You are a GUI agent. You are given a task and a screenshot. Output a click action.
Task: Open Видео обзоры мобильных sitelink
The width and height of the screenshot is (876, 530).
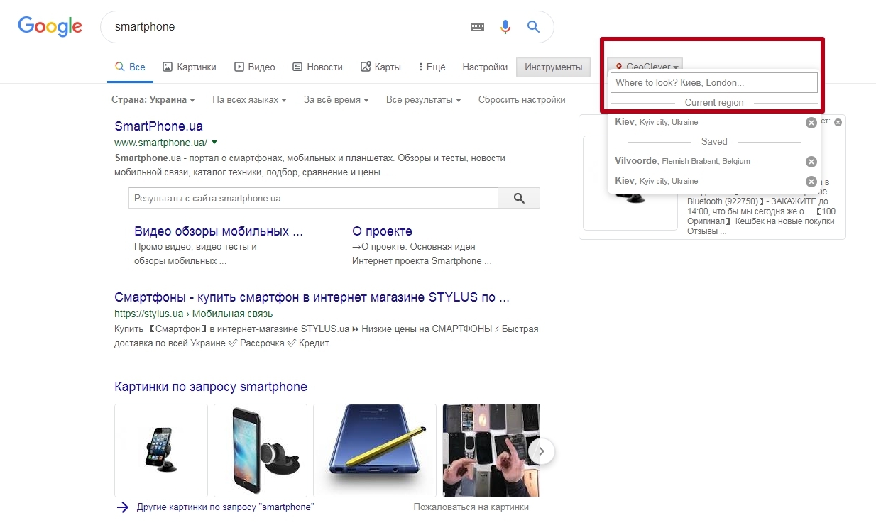219,231
